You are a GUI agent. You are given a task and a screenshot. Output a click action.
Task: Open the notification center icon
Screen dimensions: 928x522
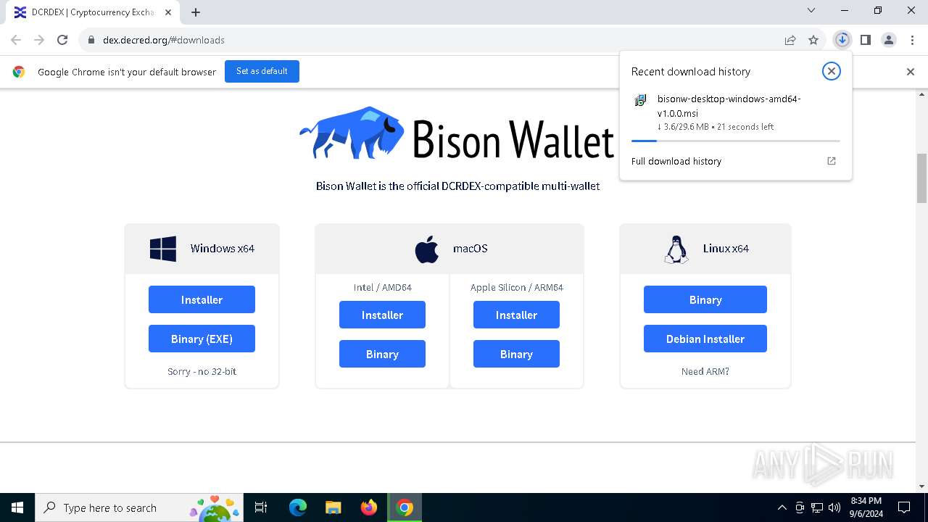pyautogui.click(x=904, y=507)
